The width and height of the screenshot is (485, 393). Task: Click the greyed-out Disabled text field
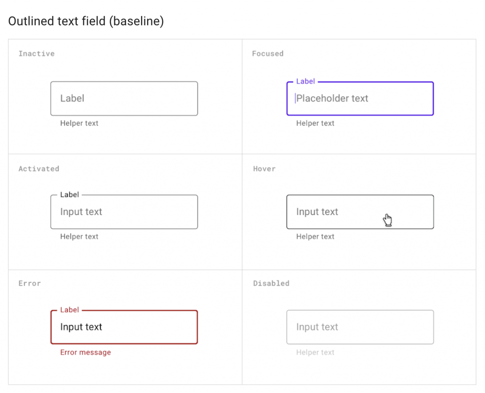tap(360, 327)
